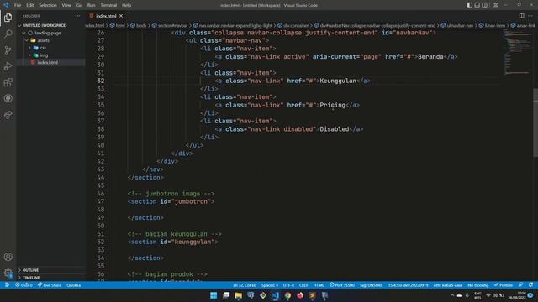Click HTML language mode status

click(x=319, y=285)
